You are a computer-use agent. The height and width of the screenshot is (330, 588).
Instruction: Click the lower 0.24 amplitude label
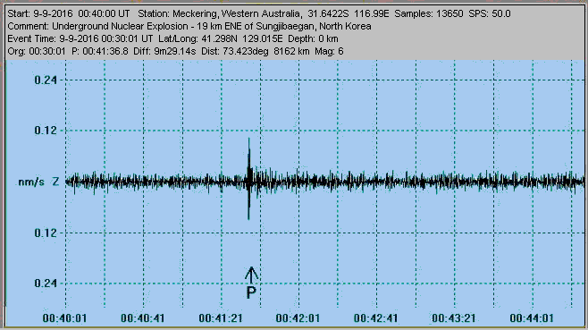46,283
